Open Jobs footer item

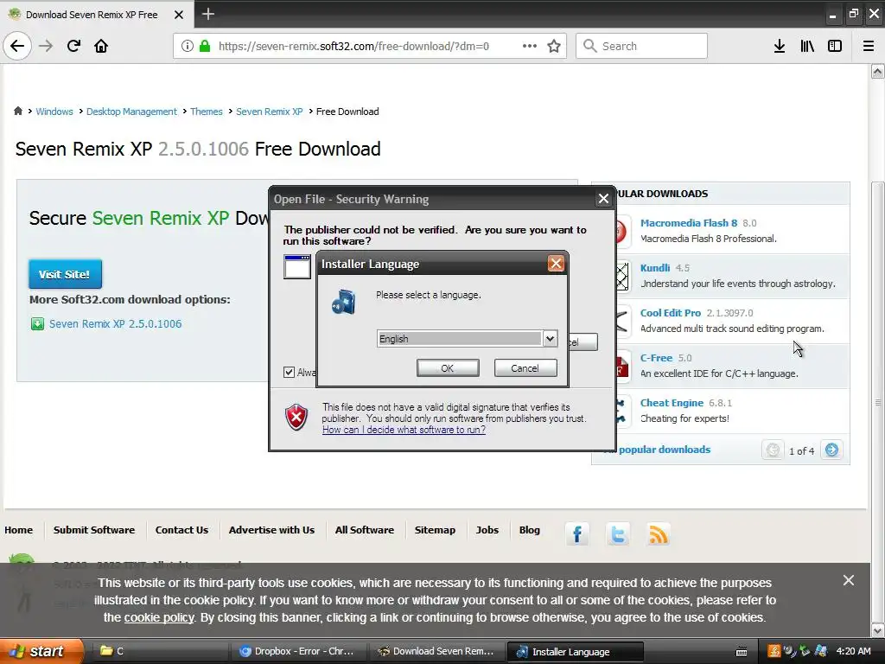pyautogui.click(x=487, y=530)
